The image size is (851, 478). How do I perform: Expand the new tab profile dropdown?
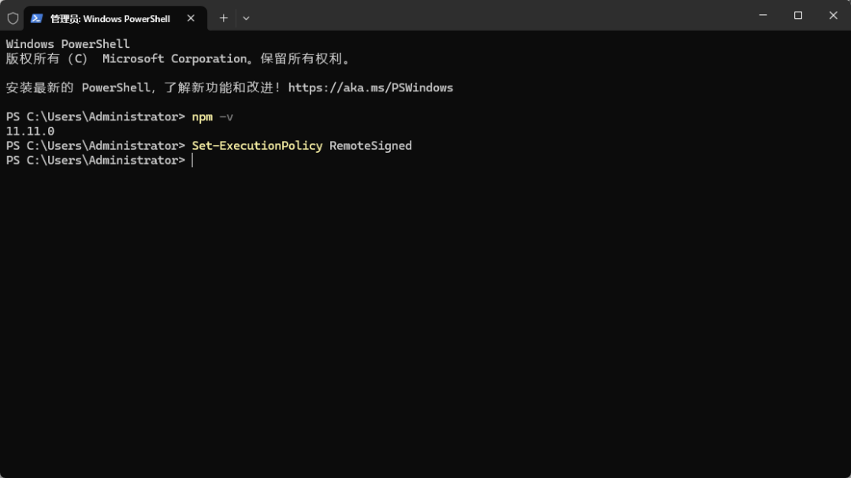pos(246,18)
